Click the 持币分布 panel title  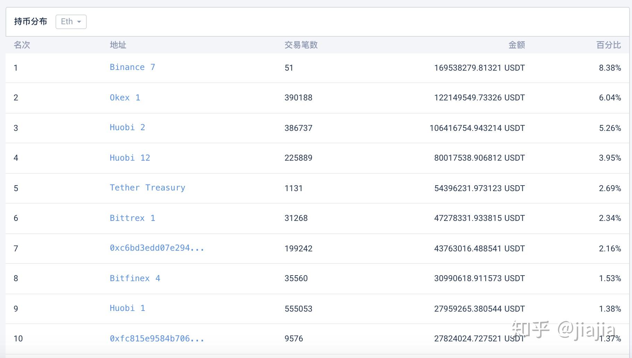coord(31,21)
